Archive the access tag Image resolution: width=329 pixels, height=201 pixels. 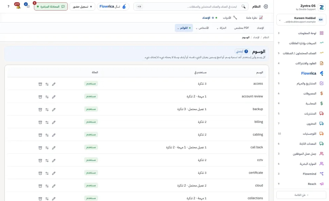(x=40, y=84)
